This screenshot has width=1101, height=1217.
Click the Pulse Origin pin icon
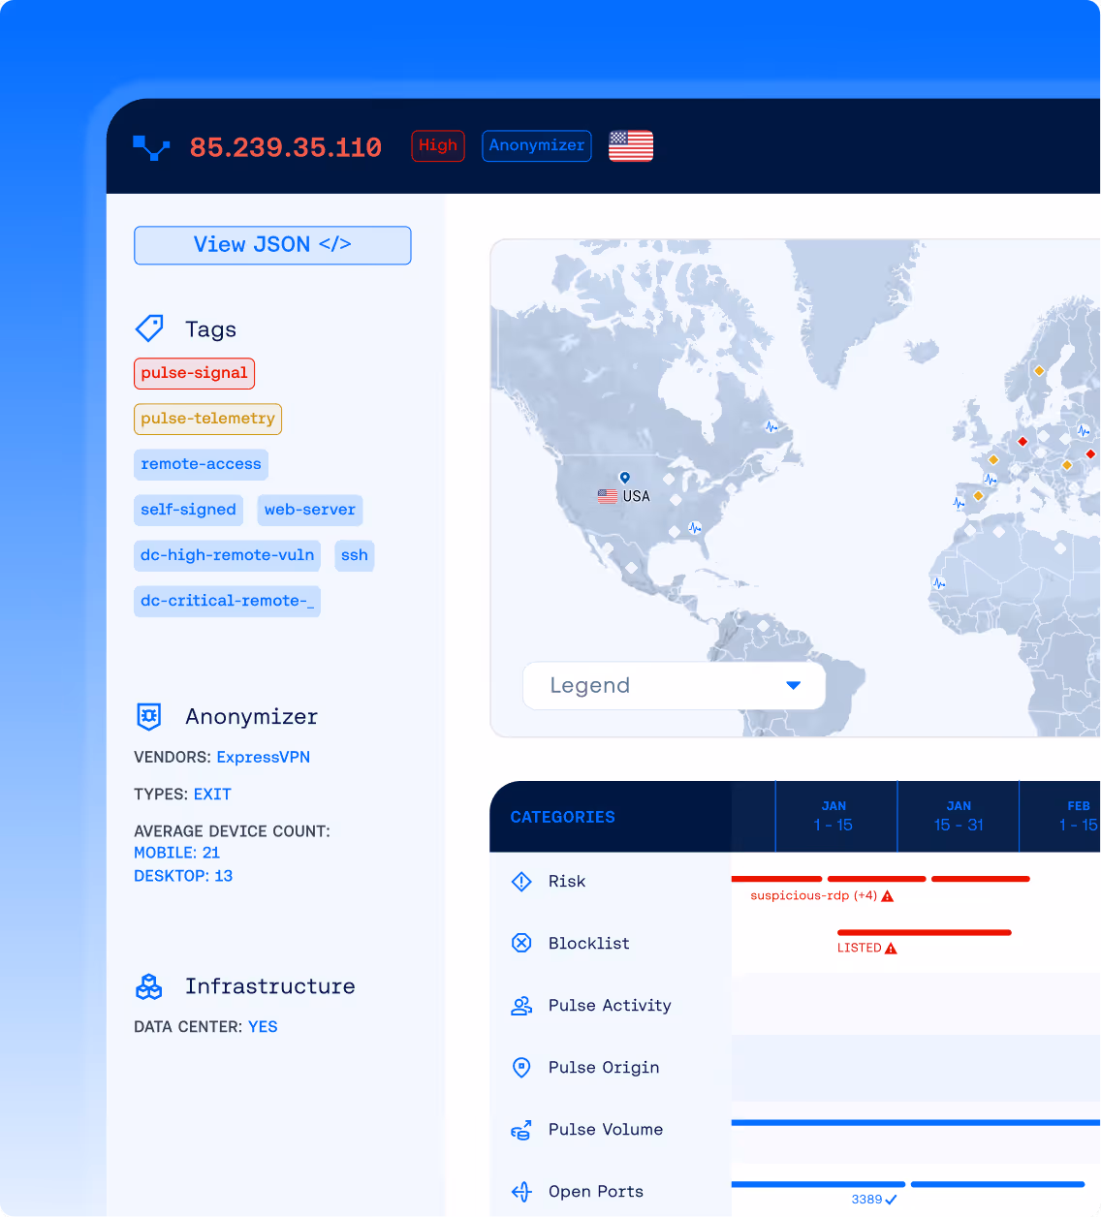point(521,1067)
